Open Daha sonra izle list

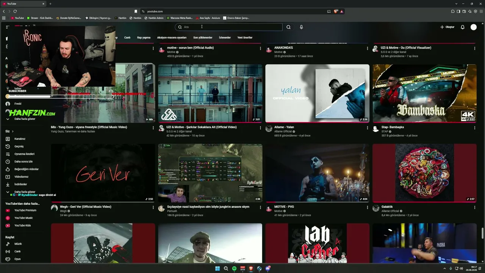[x=25, y=162]
